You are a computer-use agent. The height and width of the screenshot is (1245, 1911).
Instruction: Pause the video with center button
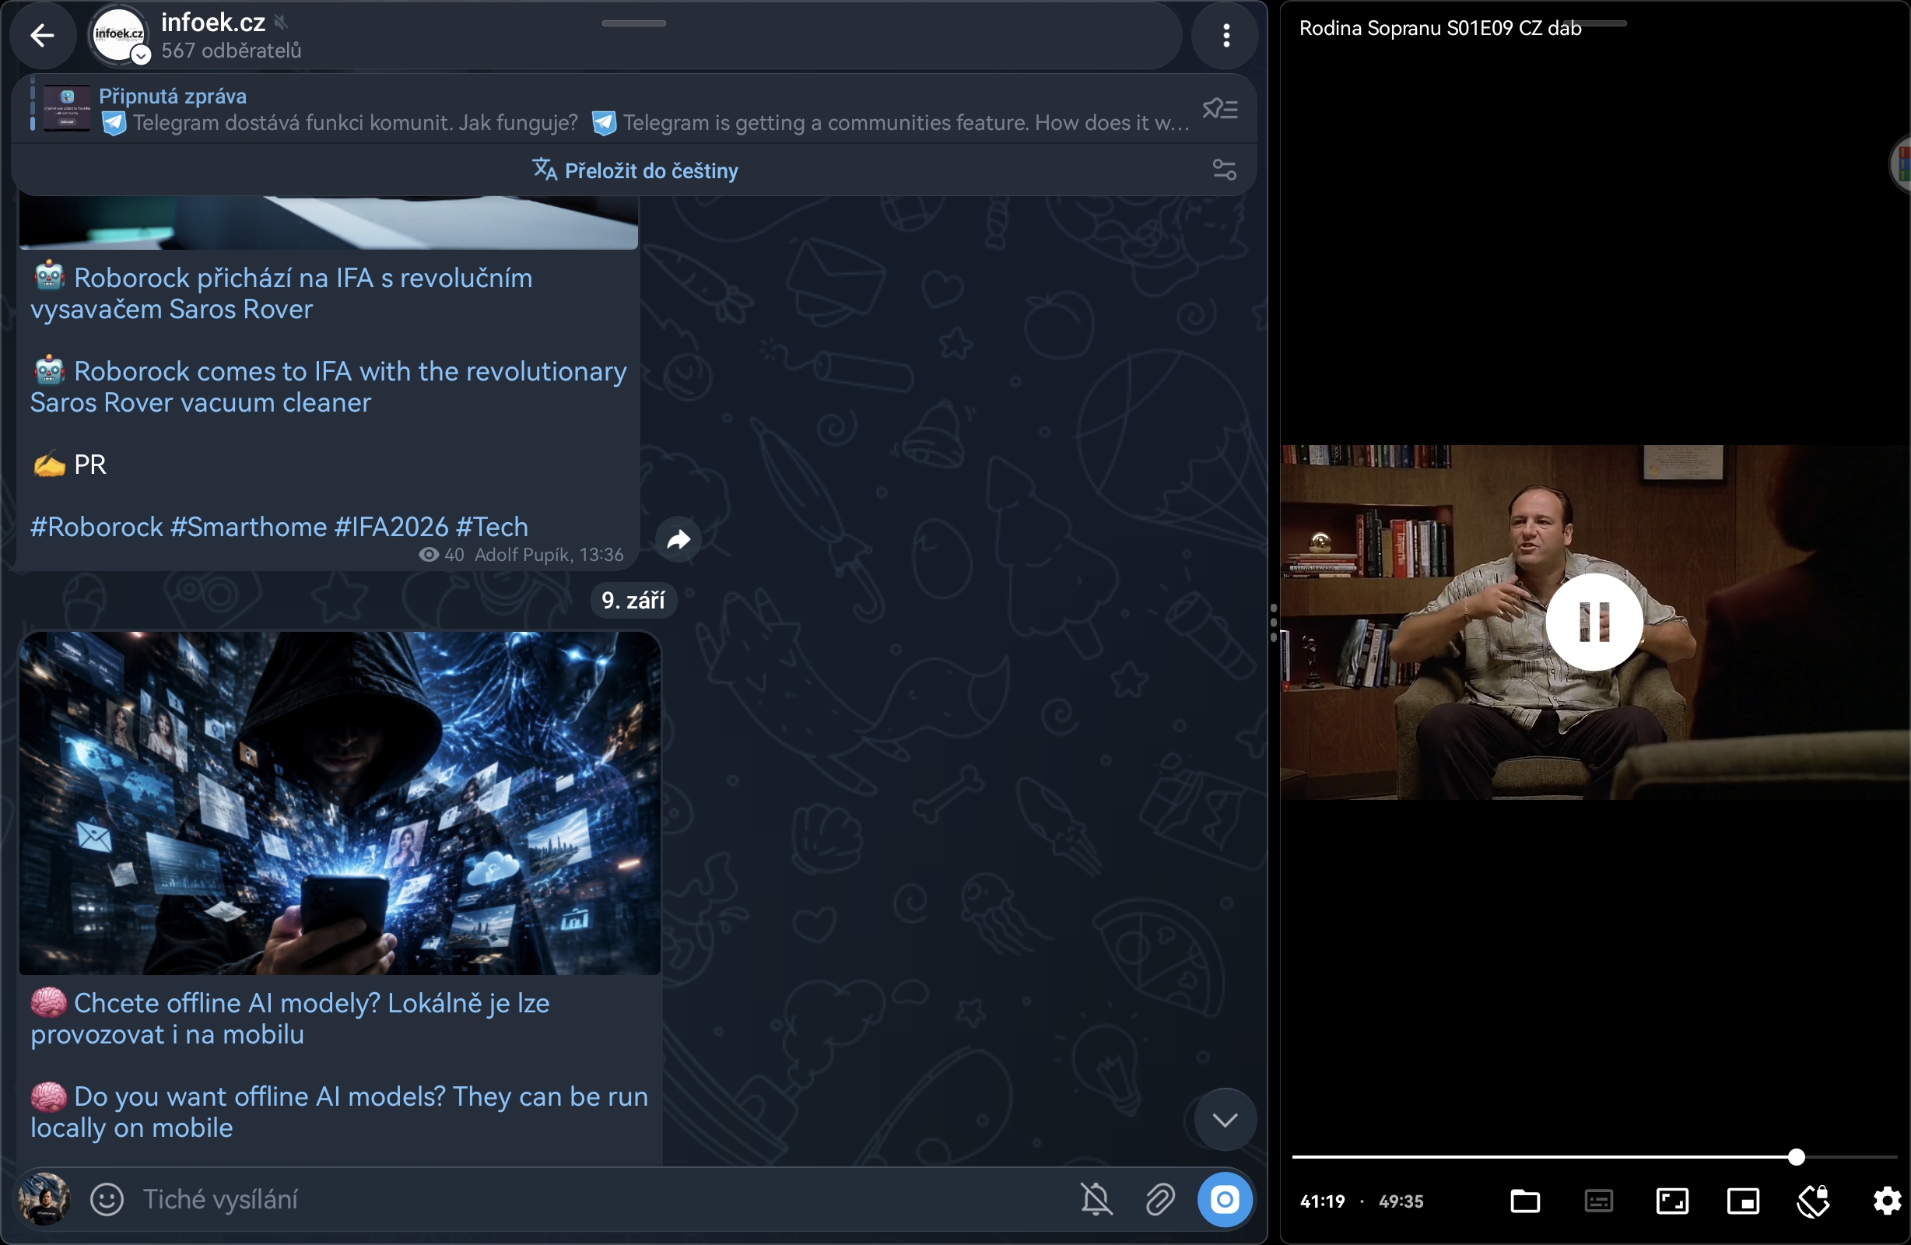1594,622
